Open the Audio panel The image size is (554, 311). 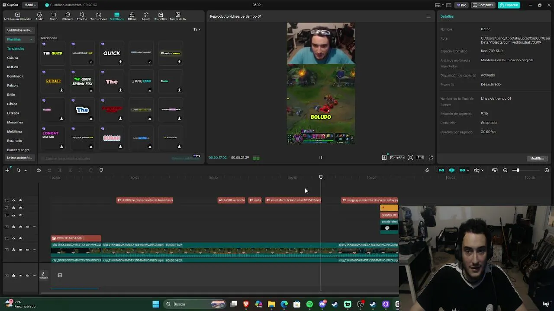click(x=39, y=16)
